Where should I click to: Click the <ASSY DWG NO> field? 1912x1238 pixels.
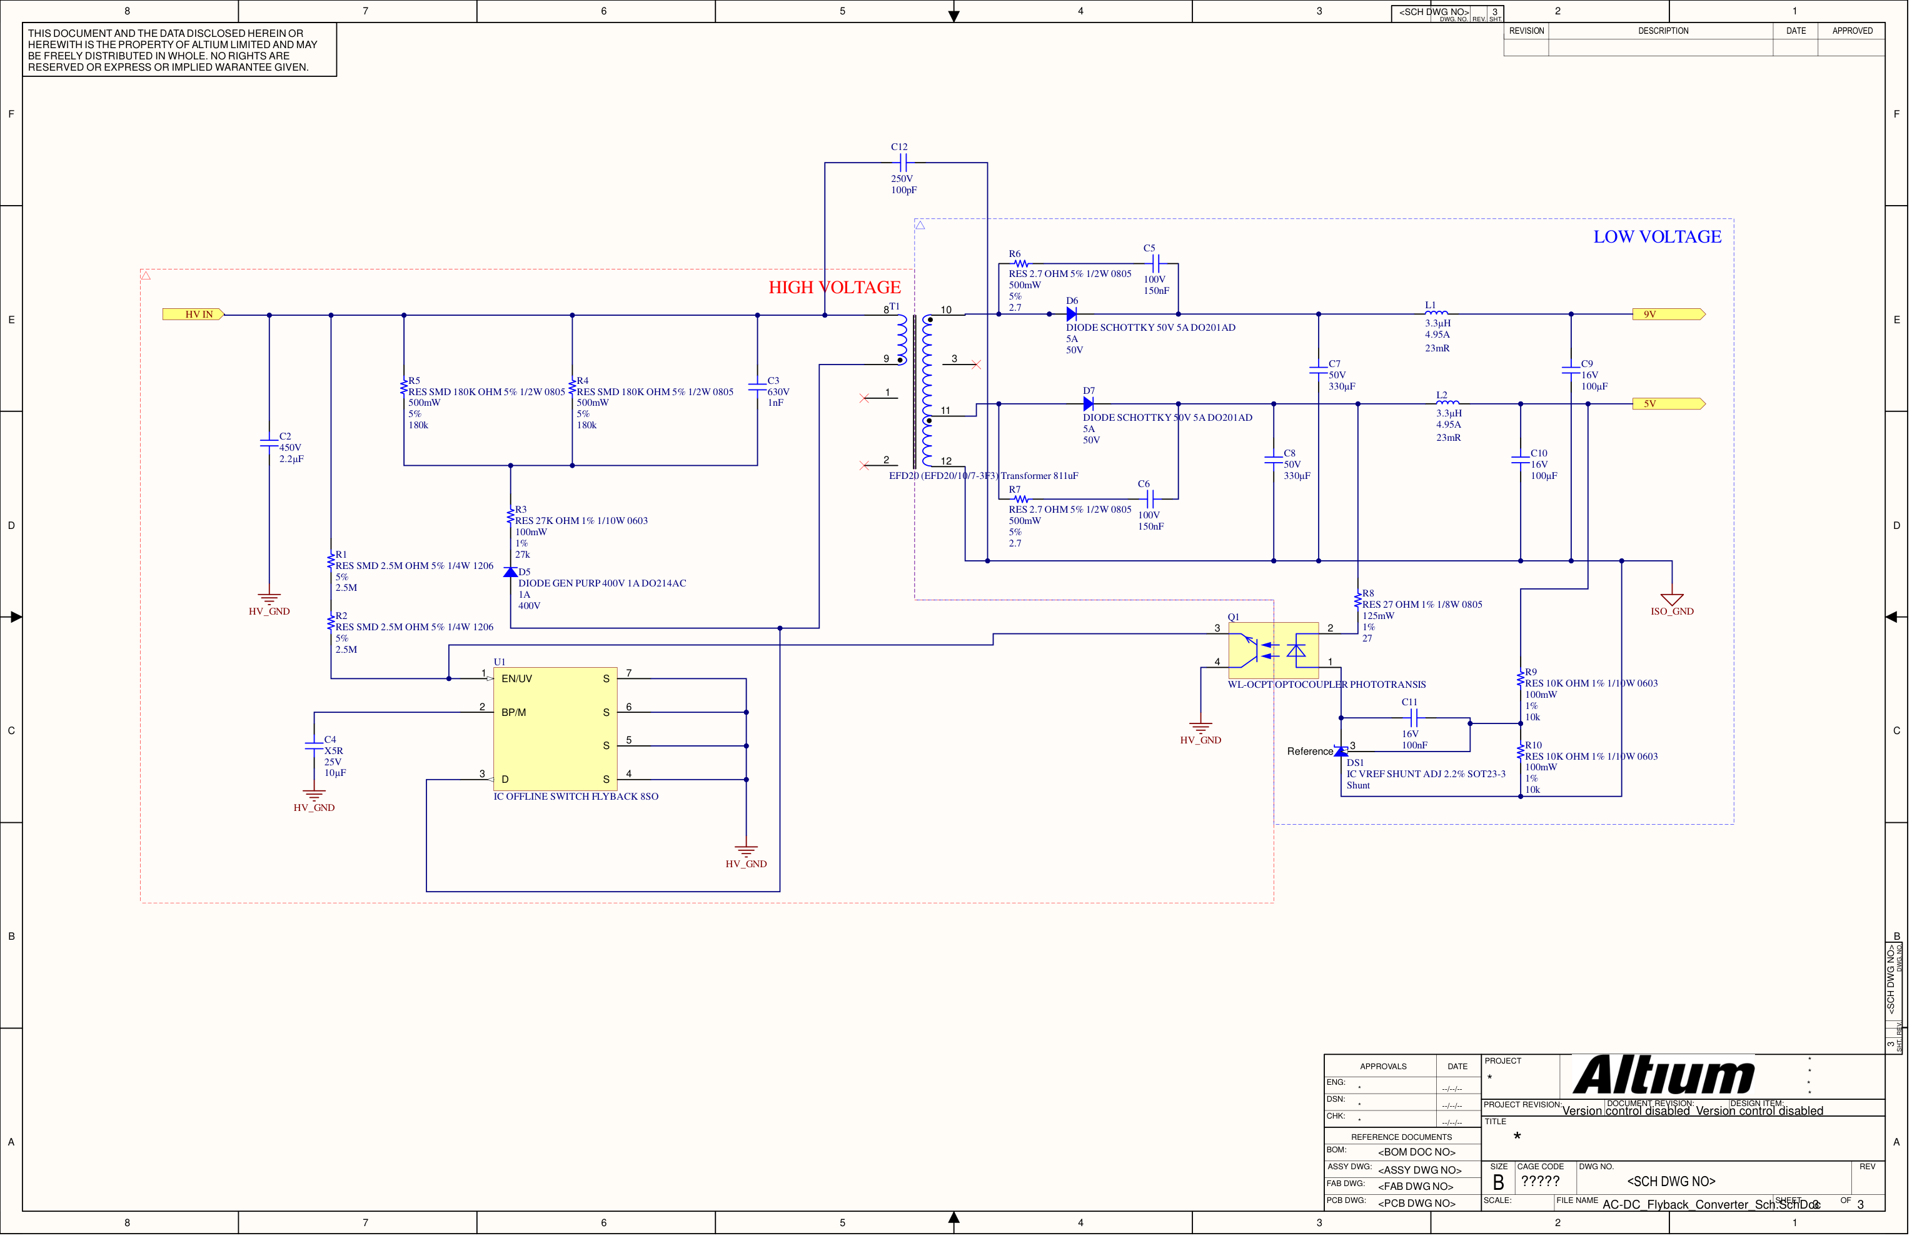(x=1419, y=1170)
